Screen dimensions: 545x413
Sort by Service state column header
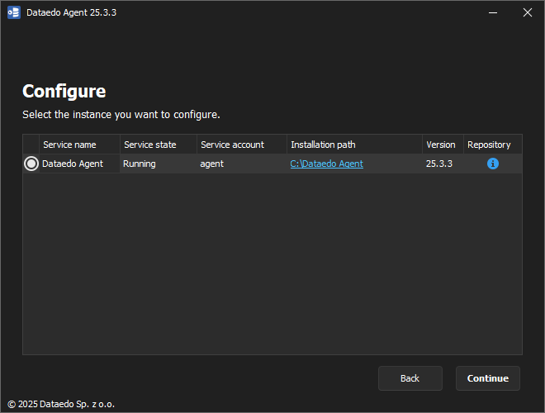coord(159,145)
